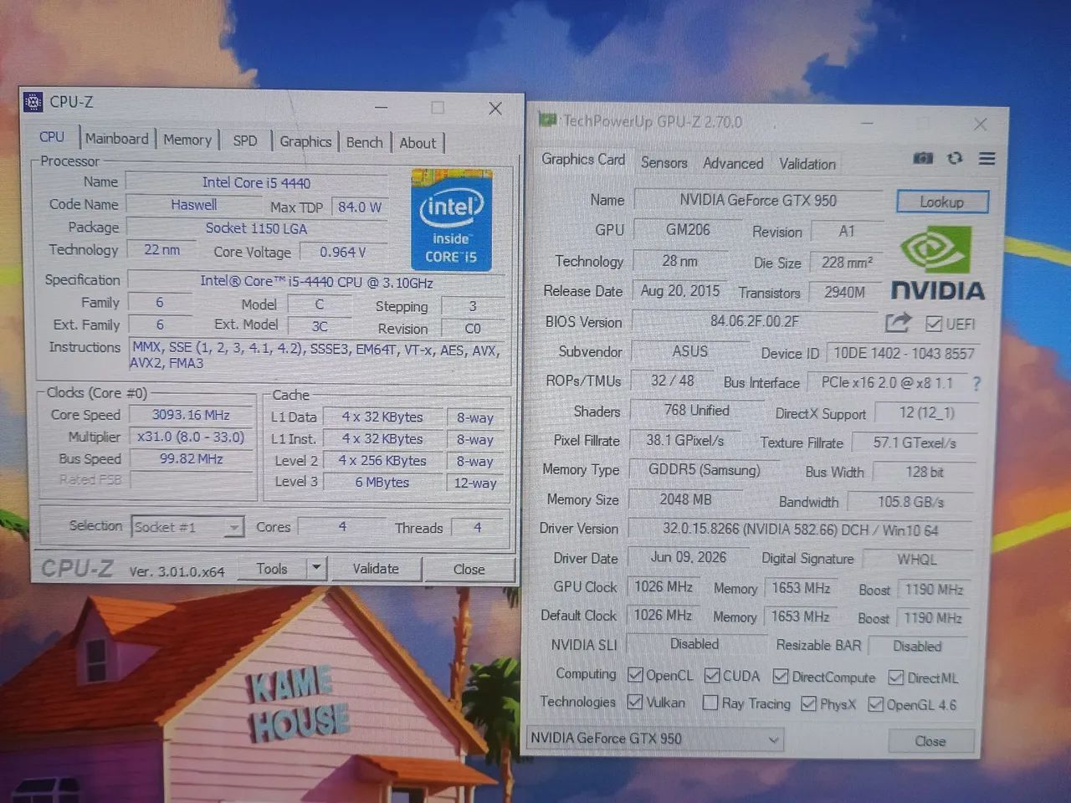Switch to the Sensors tab
Viewport: 1071px width, 803px height.
664,162
